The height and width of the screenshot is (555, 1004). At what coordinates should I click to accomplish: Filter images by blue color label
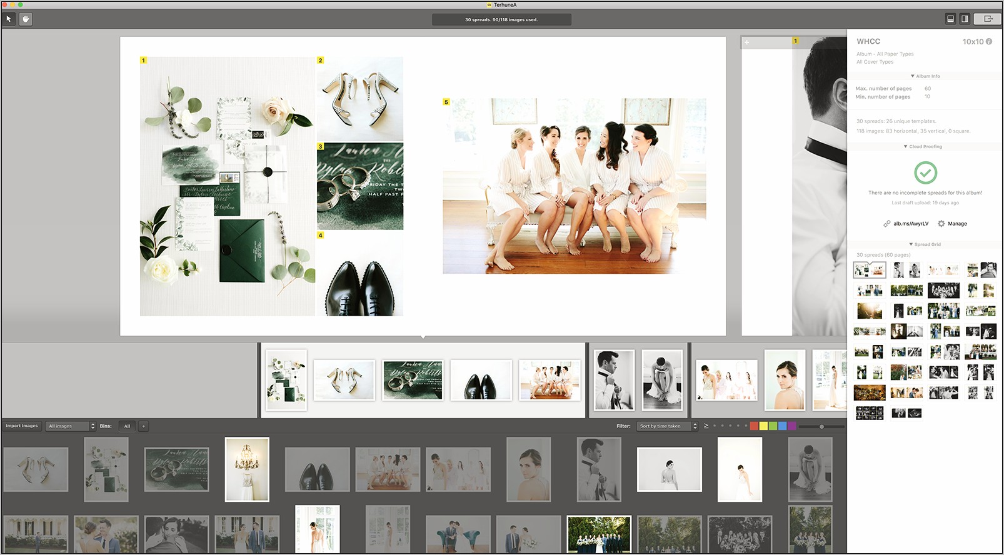point(782,426)
